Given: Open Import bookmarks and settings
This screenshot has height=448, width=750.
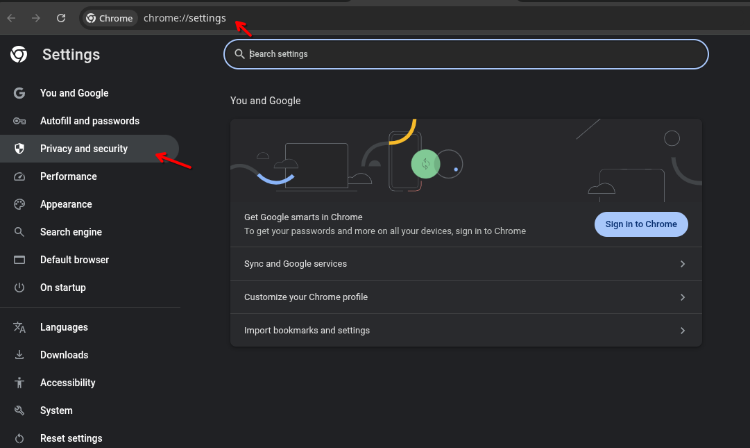Looking at the screenshot, I should click(466, 330).
